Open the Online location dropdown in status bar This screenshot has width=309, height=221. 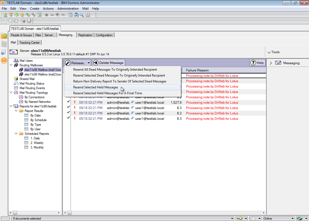tap(278, 218)
